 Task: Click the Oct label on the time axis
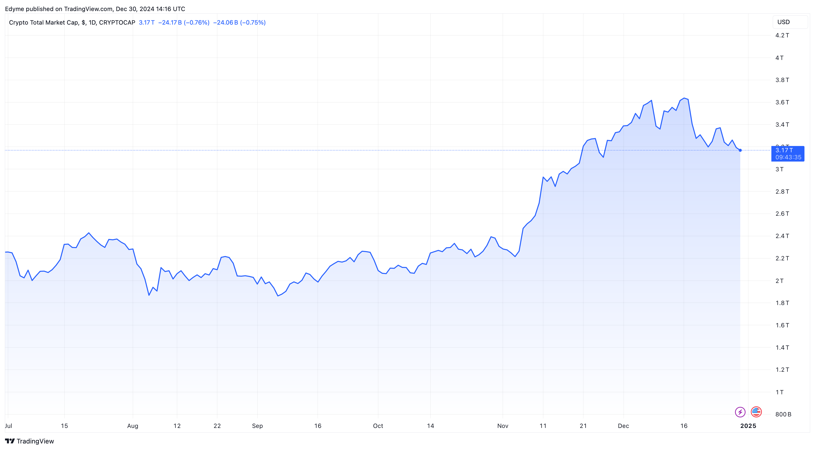[x=378, y=426]
